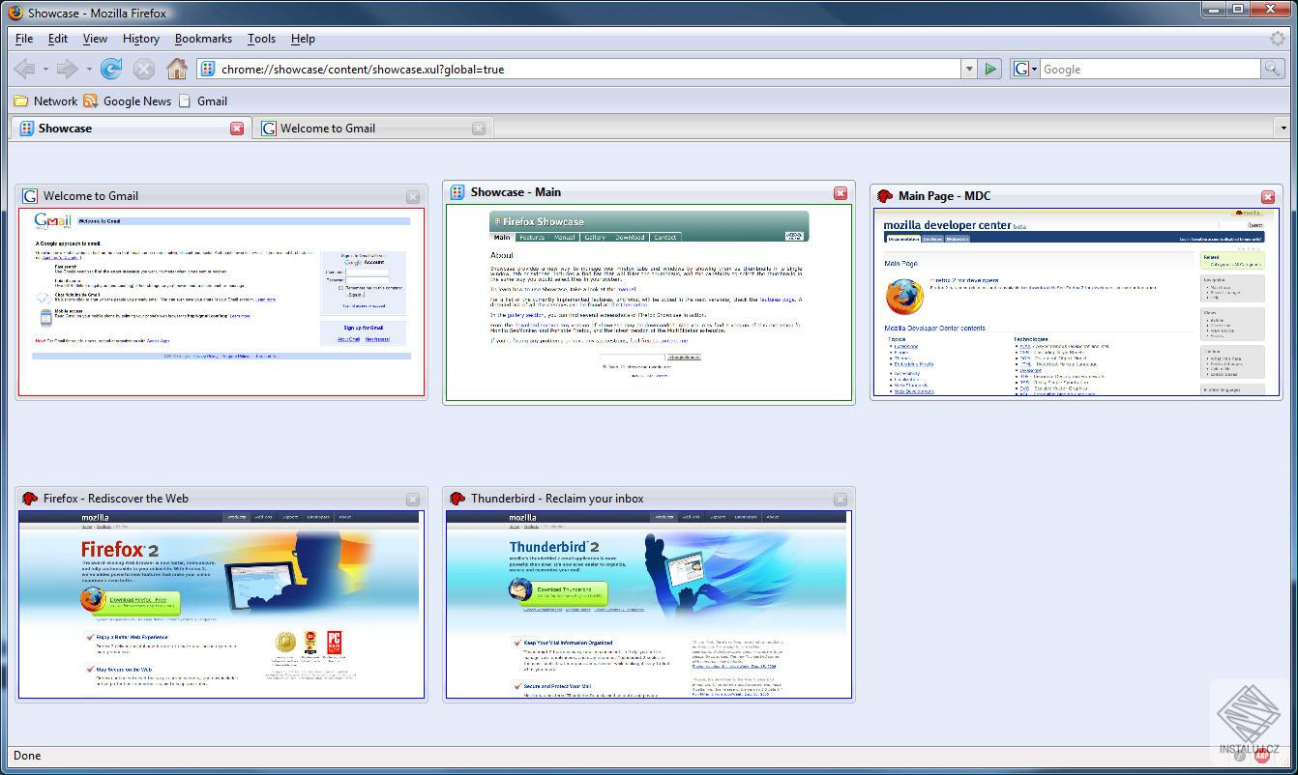Open the list-all-tabs dropdown
This screenshot has width=1298, height=775.
point(1283,128)
